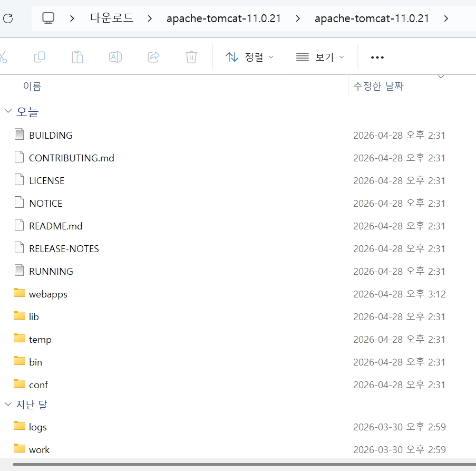
Task: Click the Paste clipboard icon
Action: [x=77, y=57]
